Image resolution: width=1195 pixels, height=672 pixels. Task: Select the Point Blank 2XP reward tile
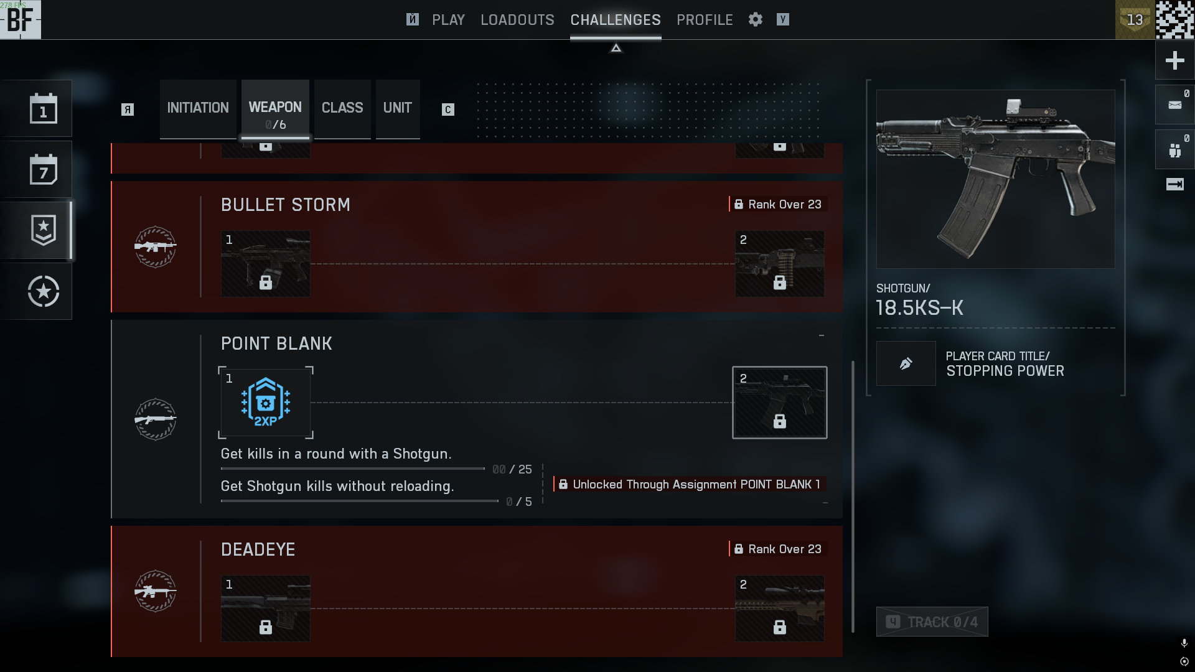click(x=266, y=403)
